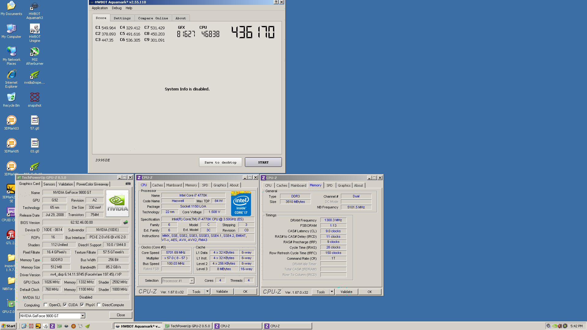The height and width of the screenshot is (330, 587).
Task: Open the Debug menu in Aquamark
Action: tap(116, 8)
